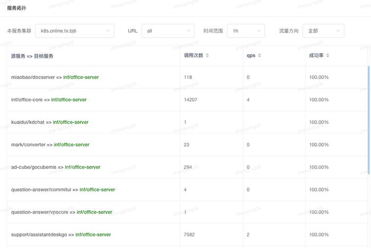371x248 pixels.
Task: Open the URL dropdown showing all
Action: (168, 31)
